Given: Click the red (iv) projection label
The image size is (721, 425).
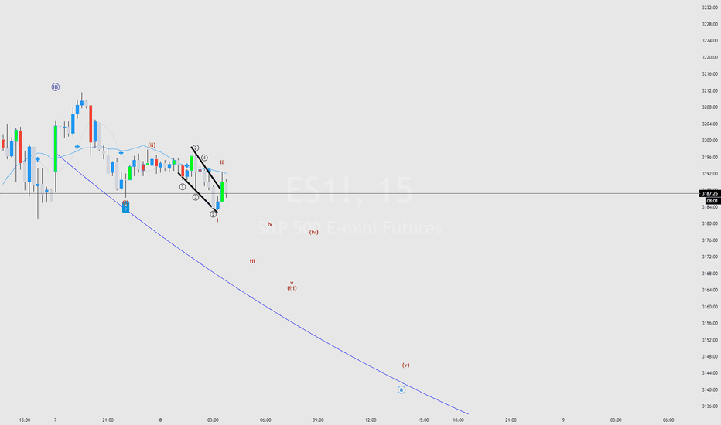Looking at the screenshot, I should click(x=313, y=232).
